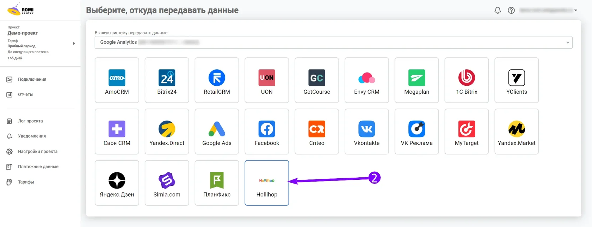Image resolution: width=592 pixels, height=227 pixels.
Task: Select the UON integration tile
Action: tap(267, 80)
